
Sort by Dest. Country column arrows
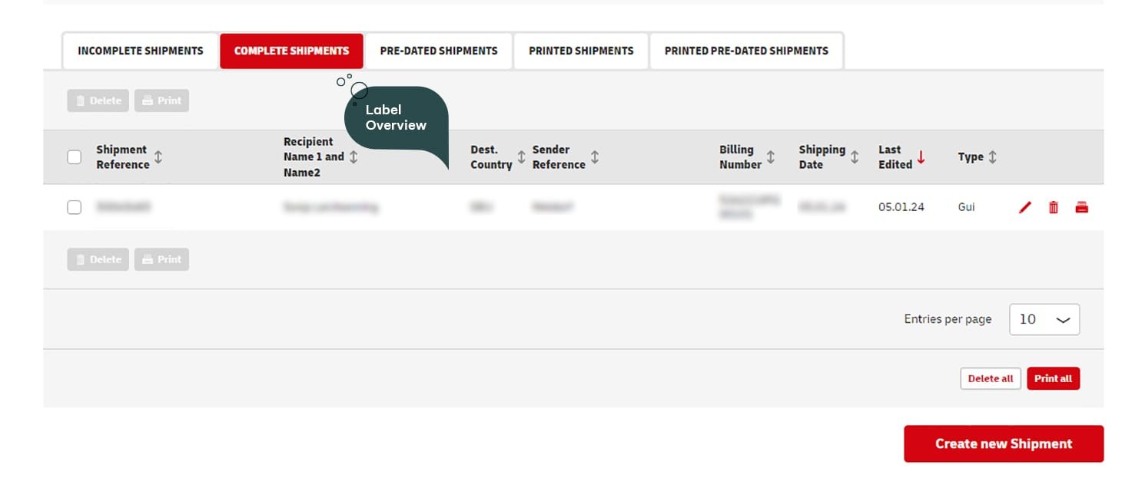pyautogui.click(x=521, y=157)
